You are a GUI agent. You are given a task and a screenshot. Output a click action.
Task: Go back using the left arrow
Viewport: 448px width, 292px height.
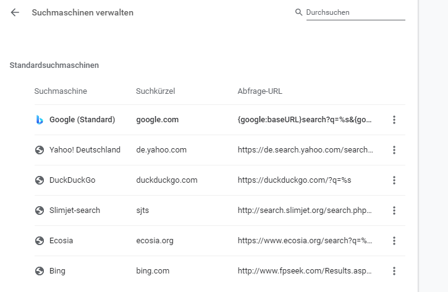[x=15, y=12]
